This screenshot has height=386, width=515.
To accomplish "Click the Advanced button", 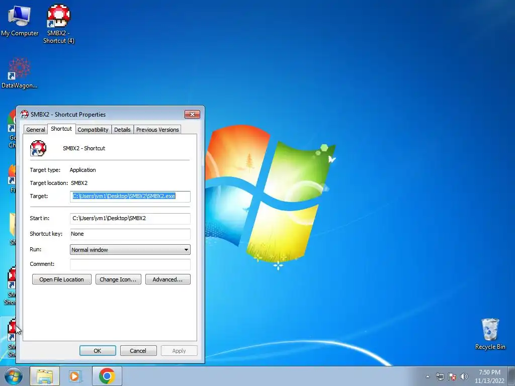I will (168, 279).
